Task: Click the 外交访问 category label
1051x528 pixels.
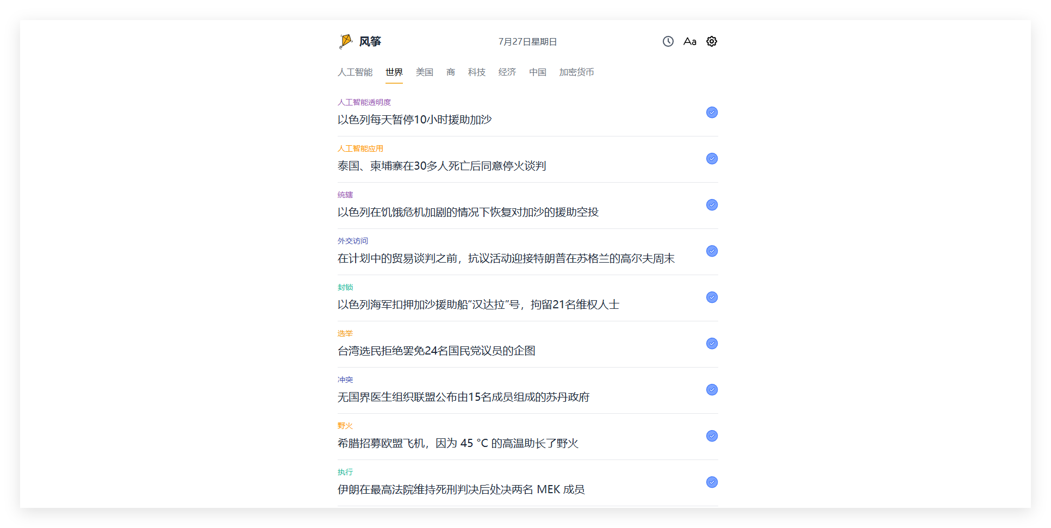Action: tap(353, 241)
